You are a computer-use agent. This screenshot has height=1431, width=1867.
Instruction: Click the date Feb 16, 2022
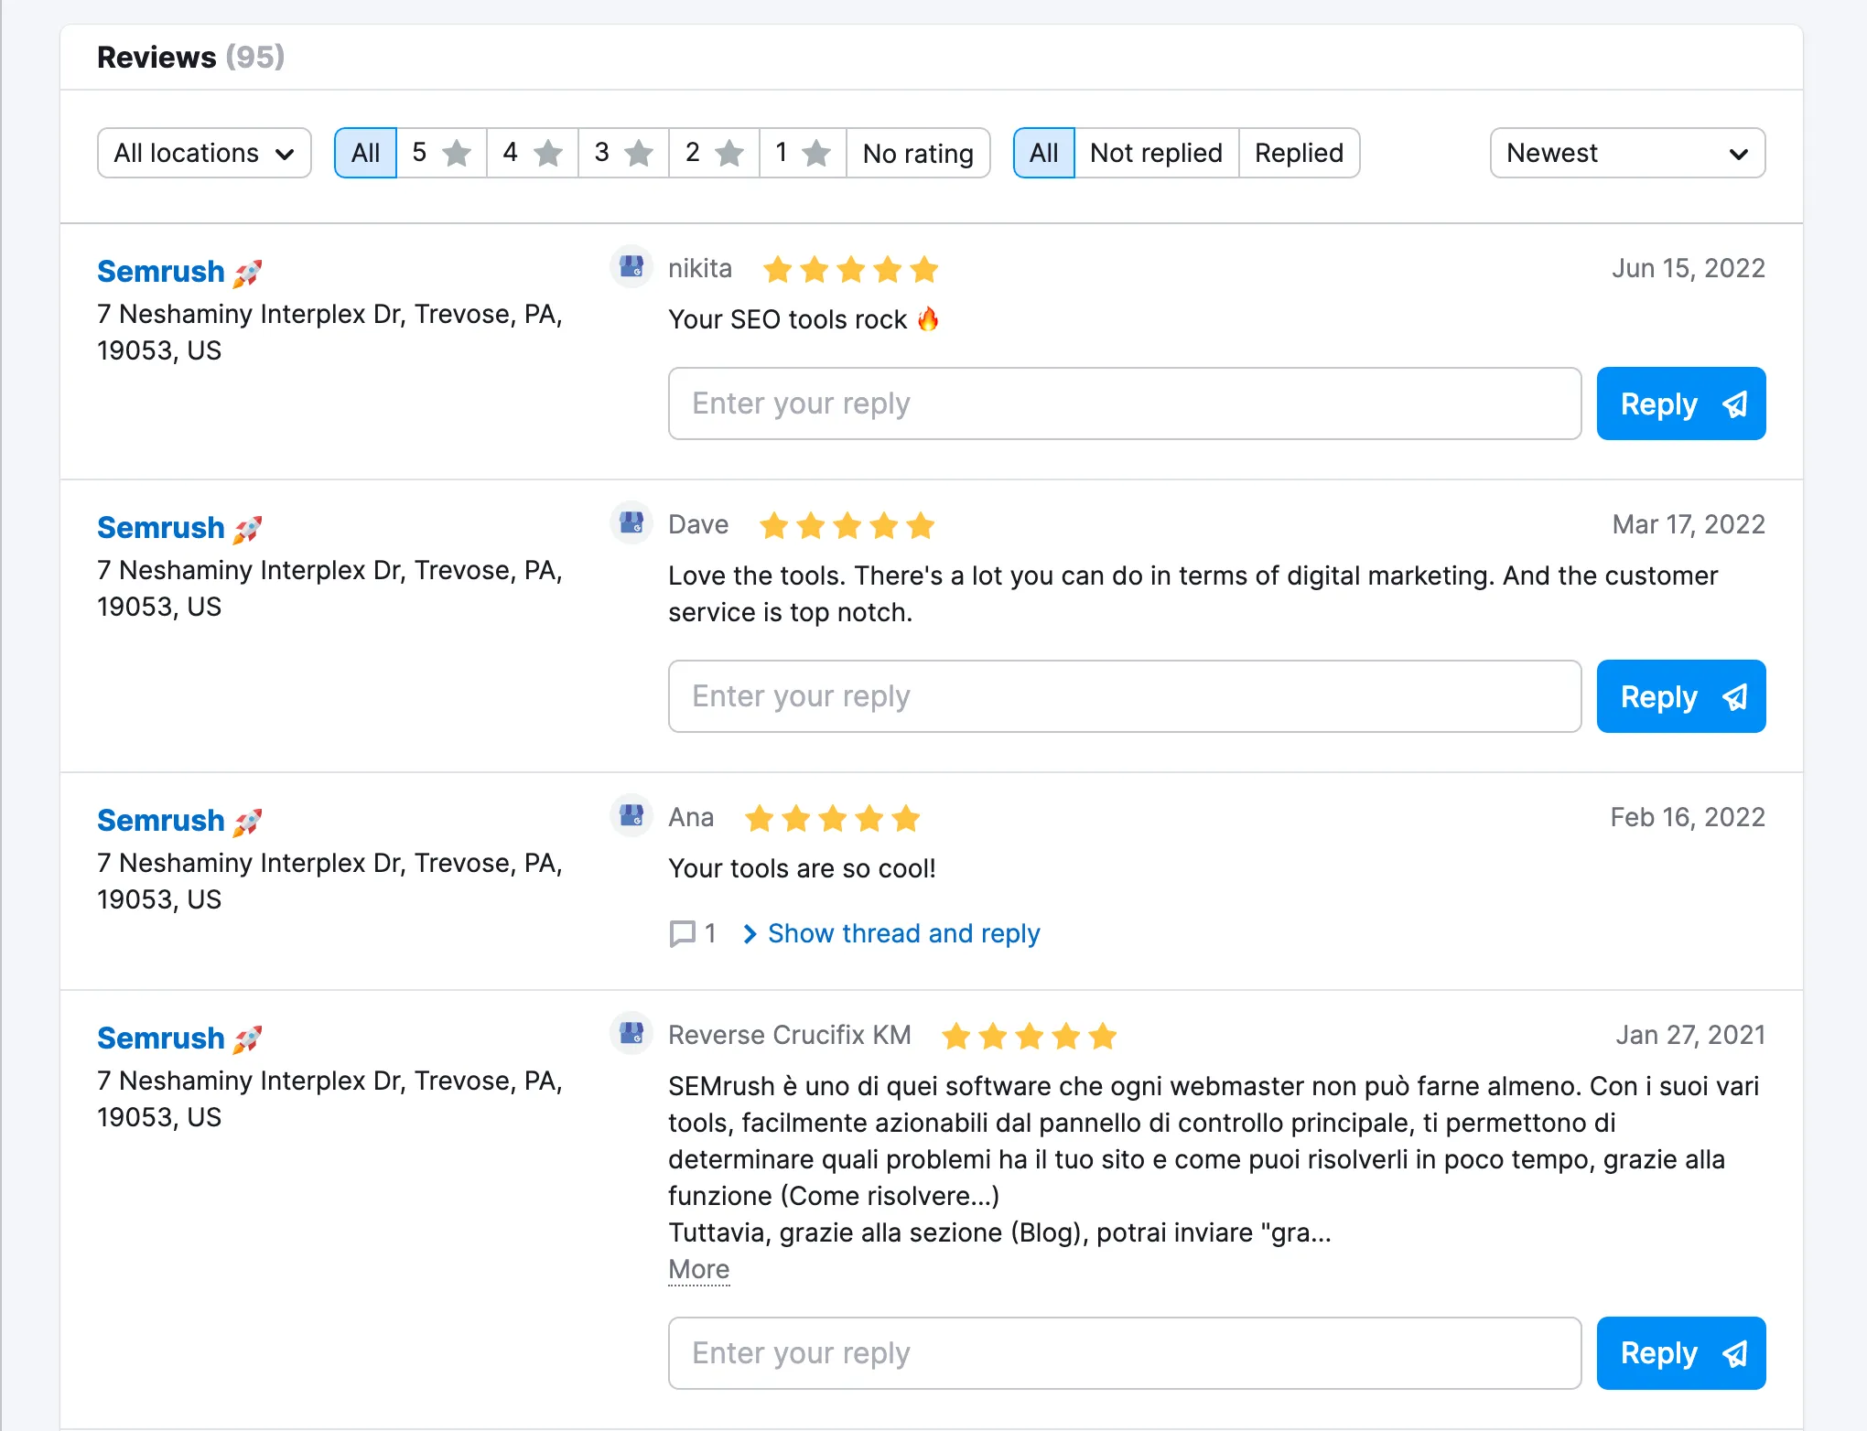click(x=1688, y=817)
